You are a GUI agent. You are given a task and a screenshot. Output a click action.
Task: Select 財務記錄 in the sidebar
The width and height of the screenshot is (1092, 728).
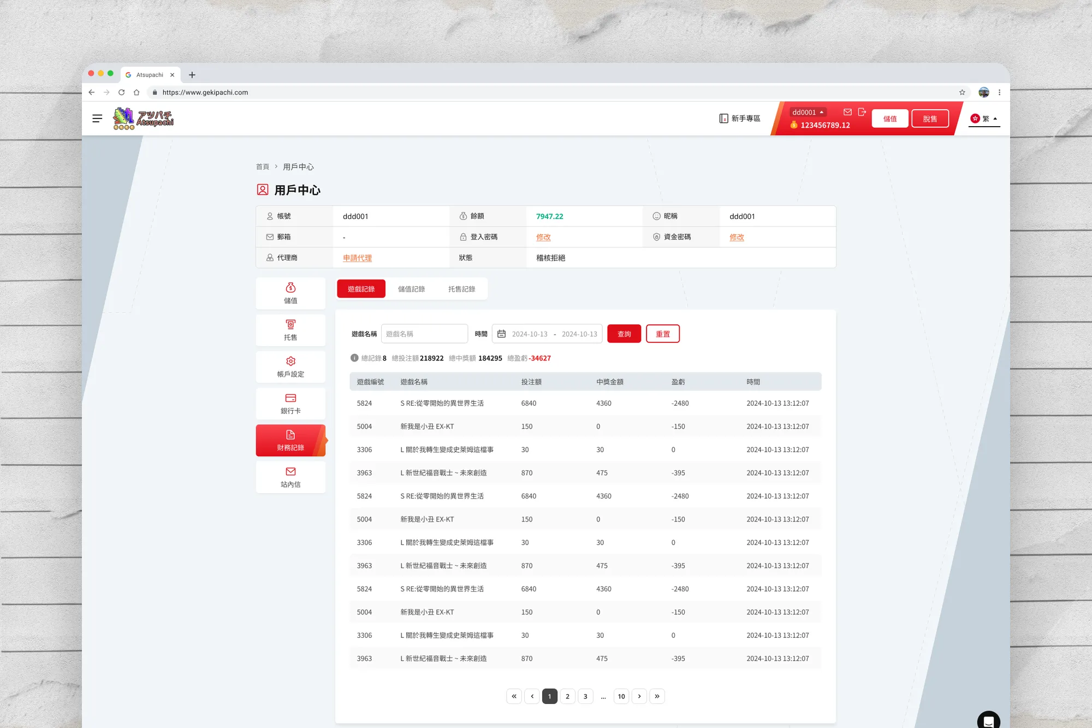tap(290, 440)
